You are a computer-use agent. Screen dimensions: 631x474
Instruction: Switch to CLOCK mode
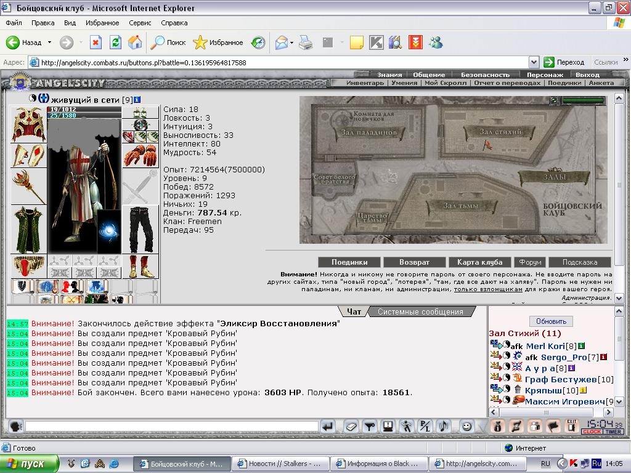point(592,432)
